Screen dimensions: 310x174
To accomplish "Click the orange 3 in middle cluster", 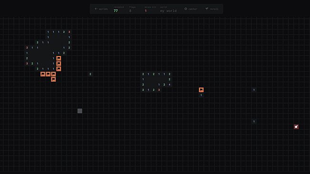I will tap(159, 90).
